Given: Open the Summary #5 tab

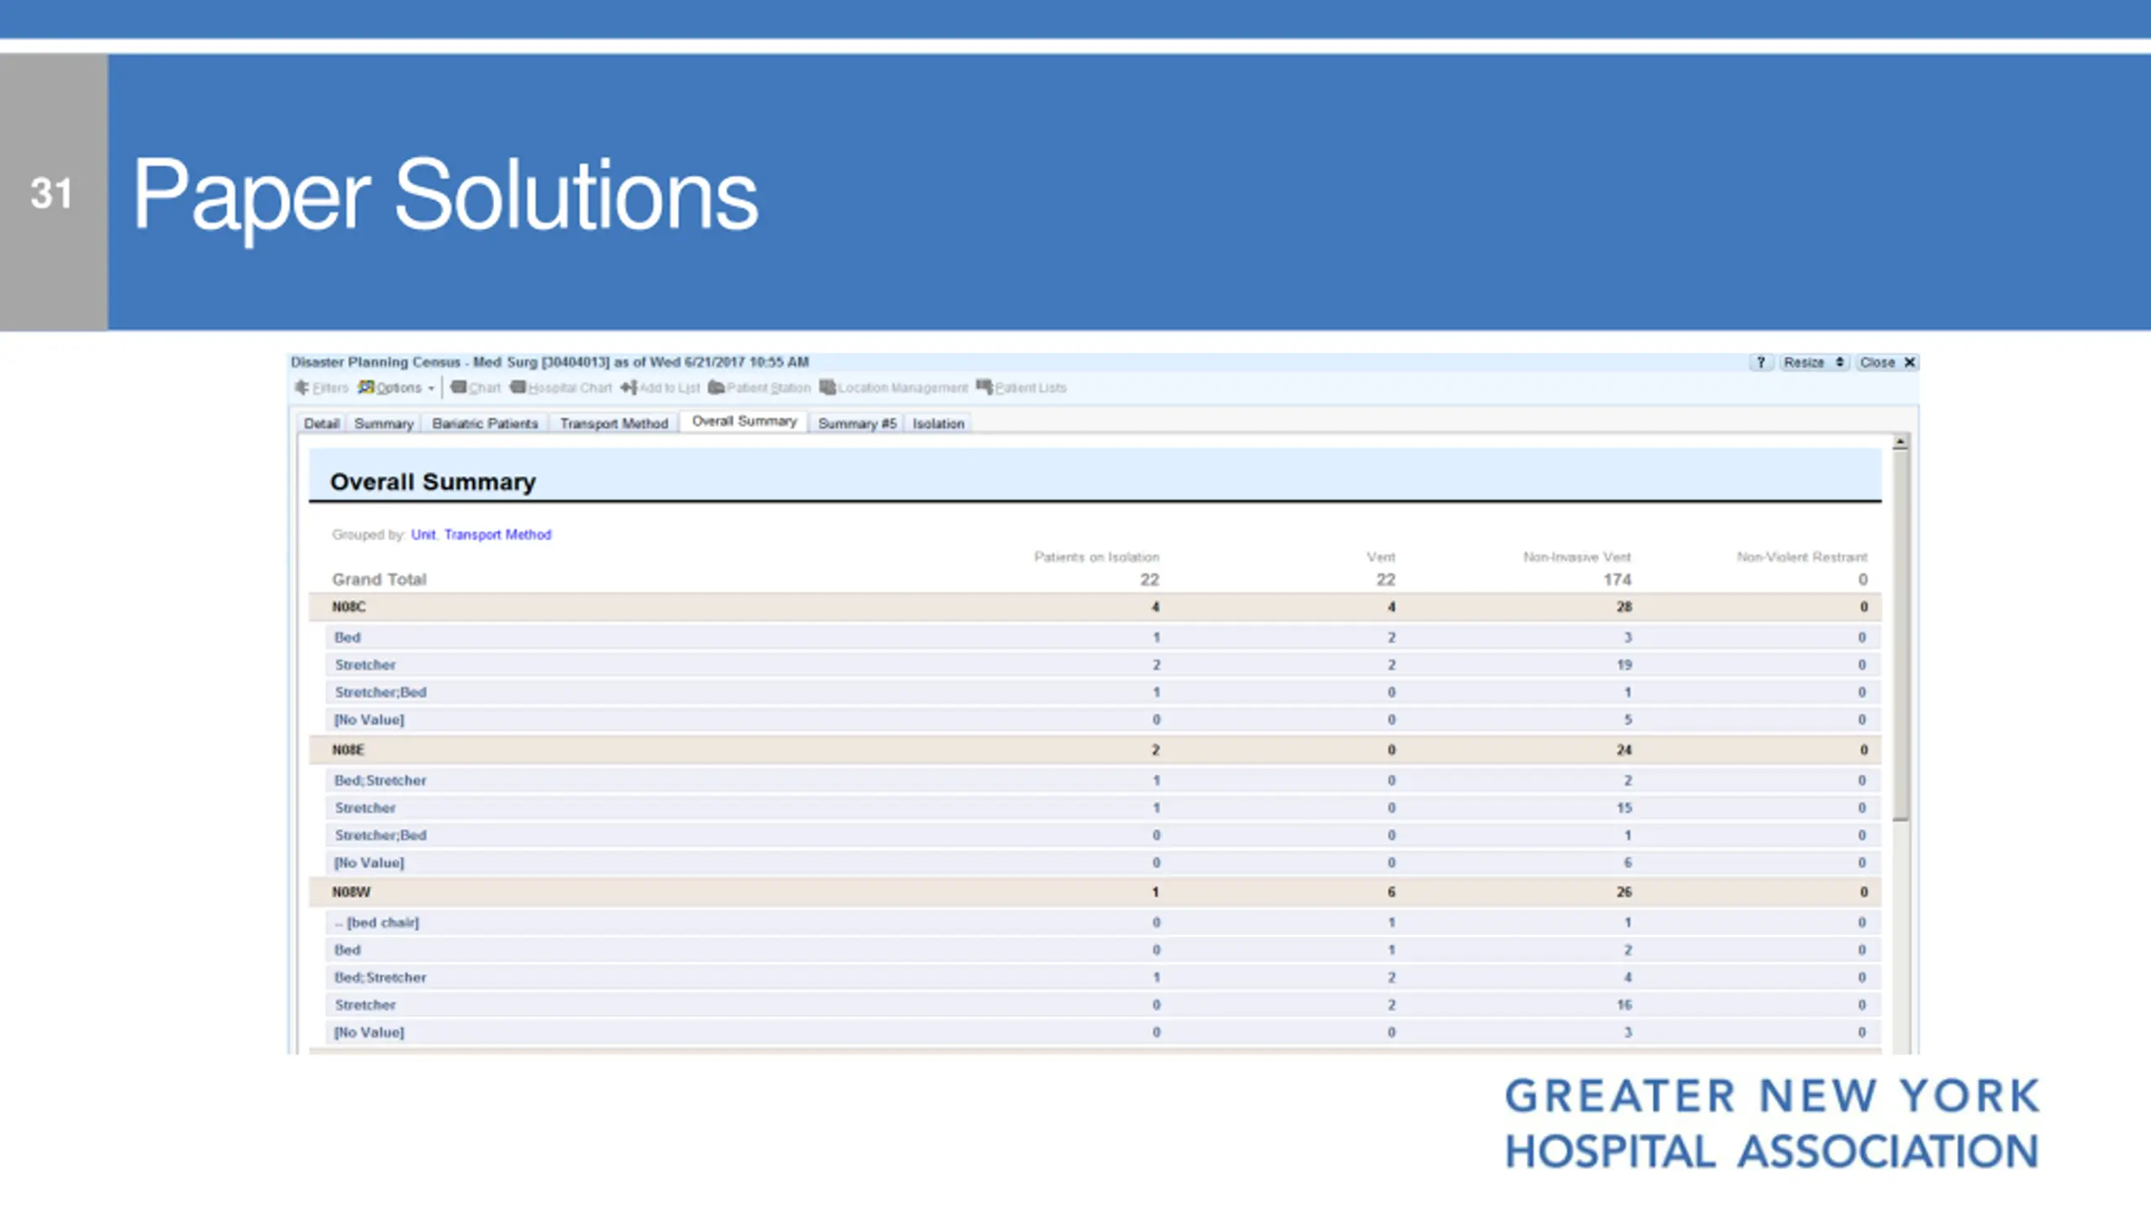Looking at the screenshot, I should tap(857, 423).
